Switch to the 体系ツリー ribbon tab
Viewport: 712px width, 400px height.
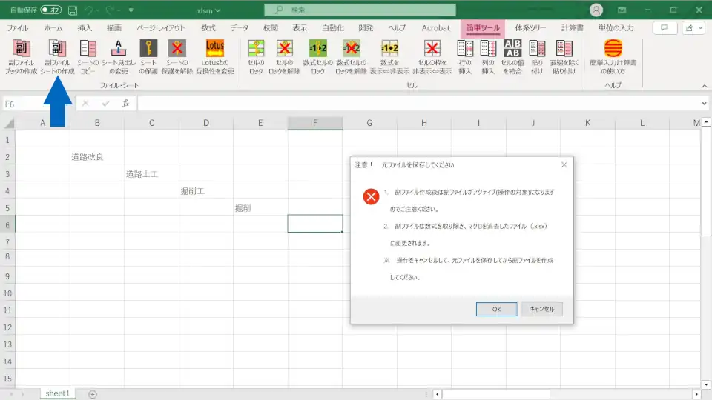click(530, 28)
